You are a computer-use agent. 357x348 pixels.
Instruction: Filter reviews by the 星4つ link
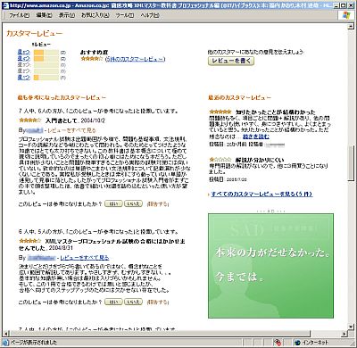click(x=24, y=58)
